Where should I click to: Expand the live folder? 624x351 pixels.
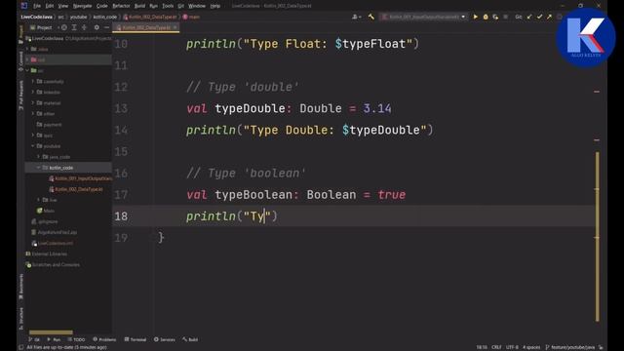pyautogui.click(x=39, y=200)
